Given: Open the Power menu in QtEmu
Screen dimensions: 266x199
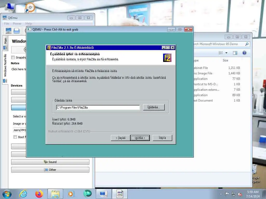Looking at the screenshot, I should point(17,24).
